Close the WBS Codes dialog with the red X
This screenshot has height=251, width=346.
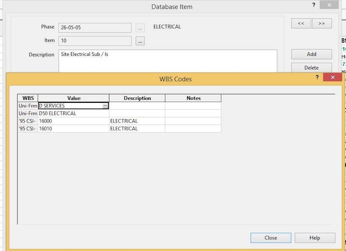pos(333,77)
